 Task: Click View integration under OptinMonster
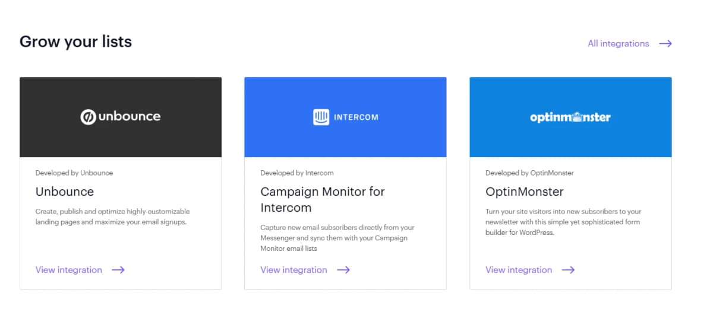(x=519, y=270)
